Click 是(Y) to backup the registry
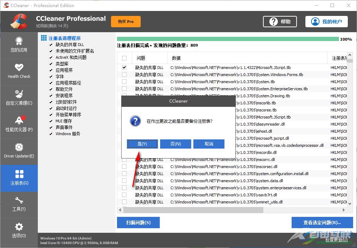357x248 pixels. (x=142, y=144)
